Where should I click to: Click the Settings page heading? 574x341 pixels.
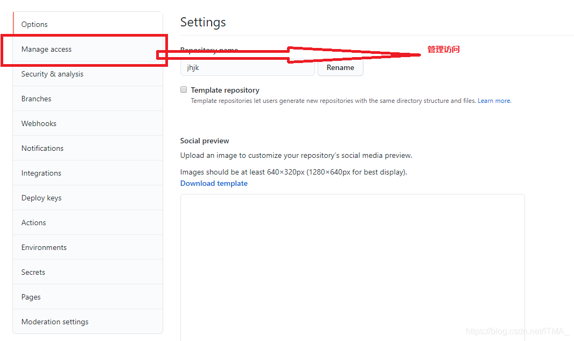pyautogui.click(x=203, y=22)
